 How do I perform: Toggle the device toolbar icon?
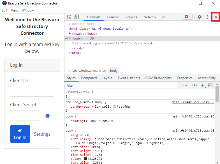77,17
